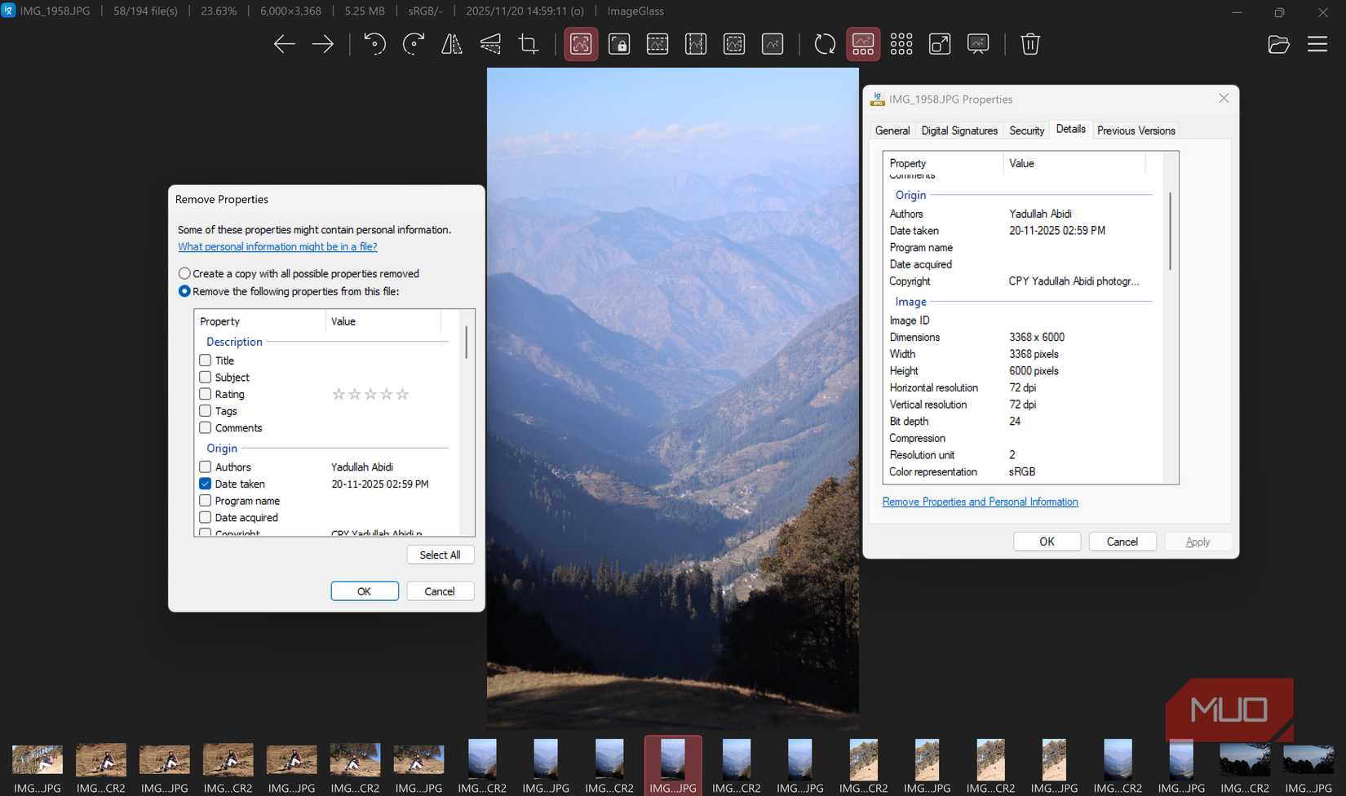
Task: Flip the image horizontally
Action: [451, 44]
